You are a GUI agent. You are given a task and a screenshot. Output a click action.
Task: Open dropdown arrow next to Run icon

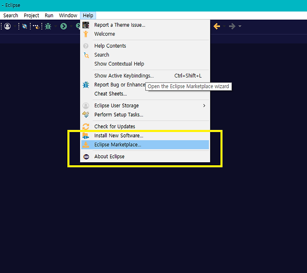tap(71, 26)
